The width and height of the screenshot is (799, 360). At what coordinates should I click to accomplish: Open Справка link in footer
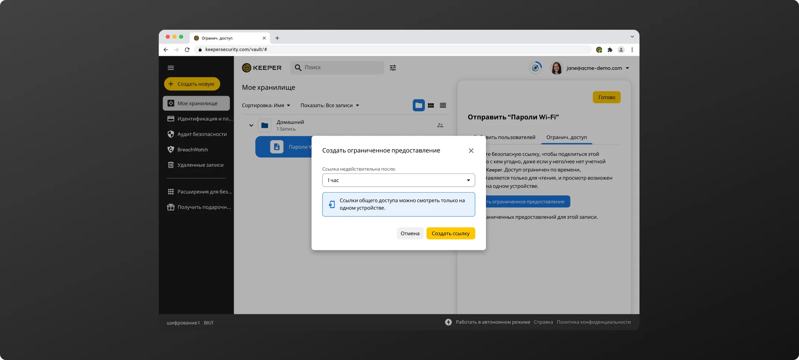click(543, 322)
